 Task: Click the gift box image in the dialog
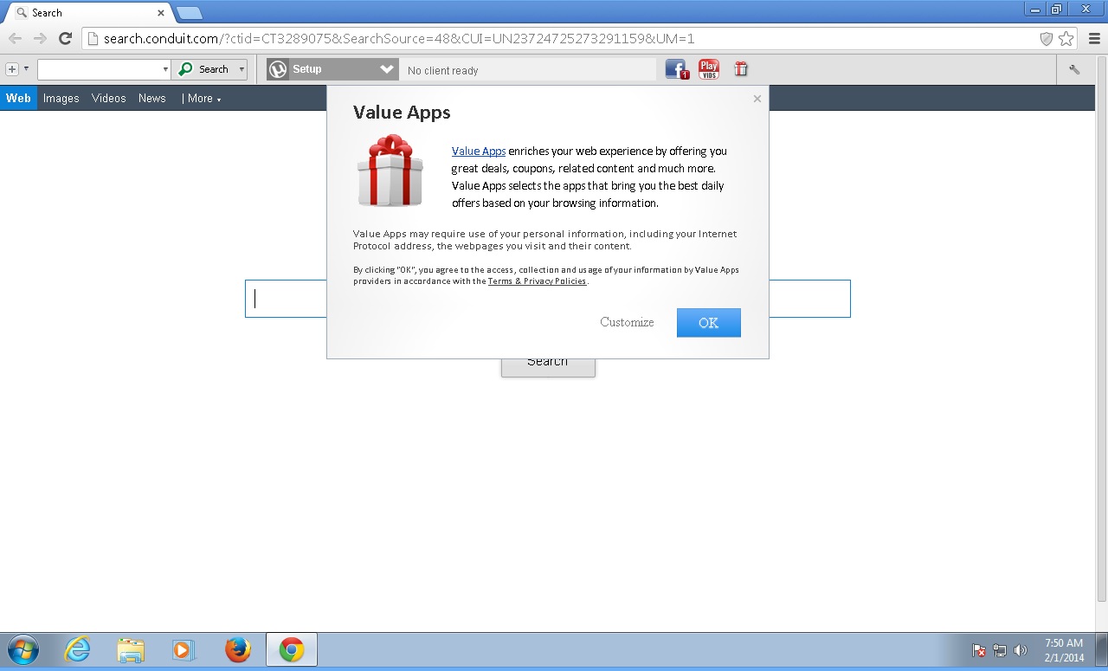coord(390,171)
